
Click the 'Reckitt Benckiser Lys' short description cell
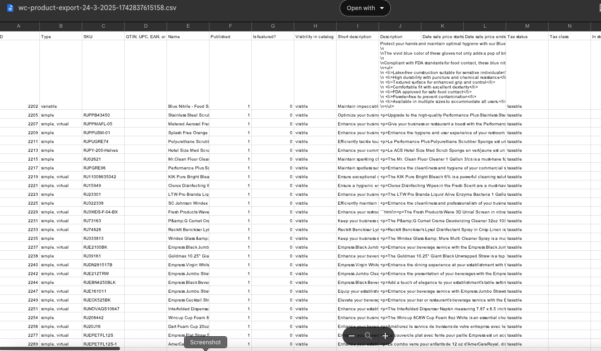point(358,229)
